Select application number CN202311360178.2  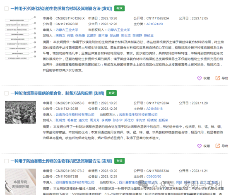click(70, 171)
